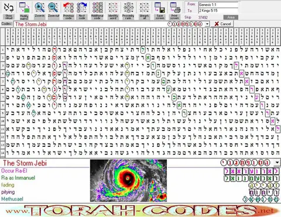
Task: Select the Occur Ra-El legend entry
Action: pos(14,171)
